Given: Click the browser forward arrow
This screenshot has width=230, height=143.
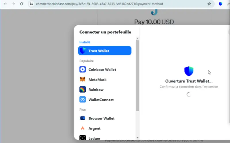Looking at the screenshot, I should coord(14,4).
